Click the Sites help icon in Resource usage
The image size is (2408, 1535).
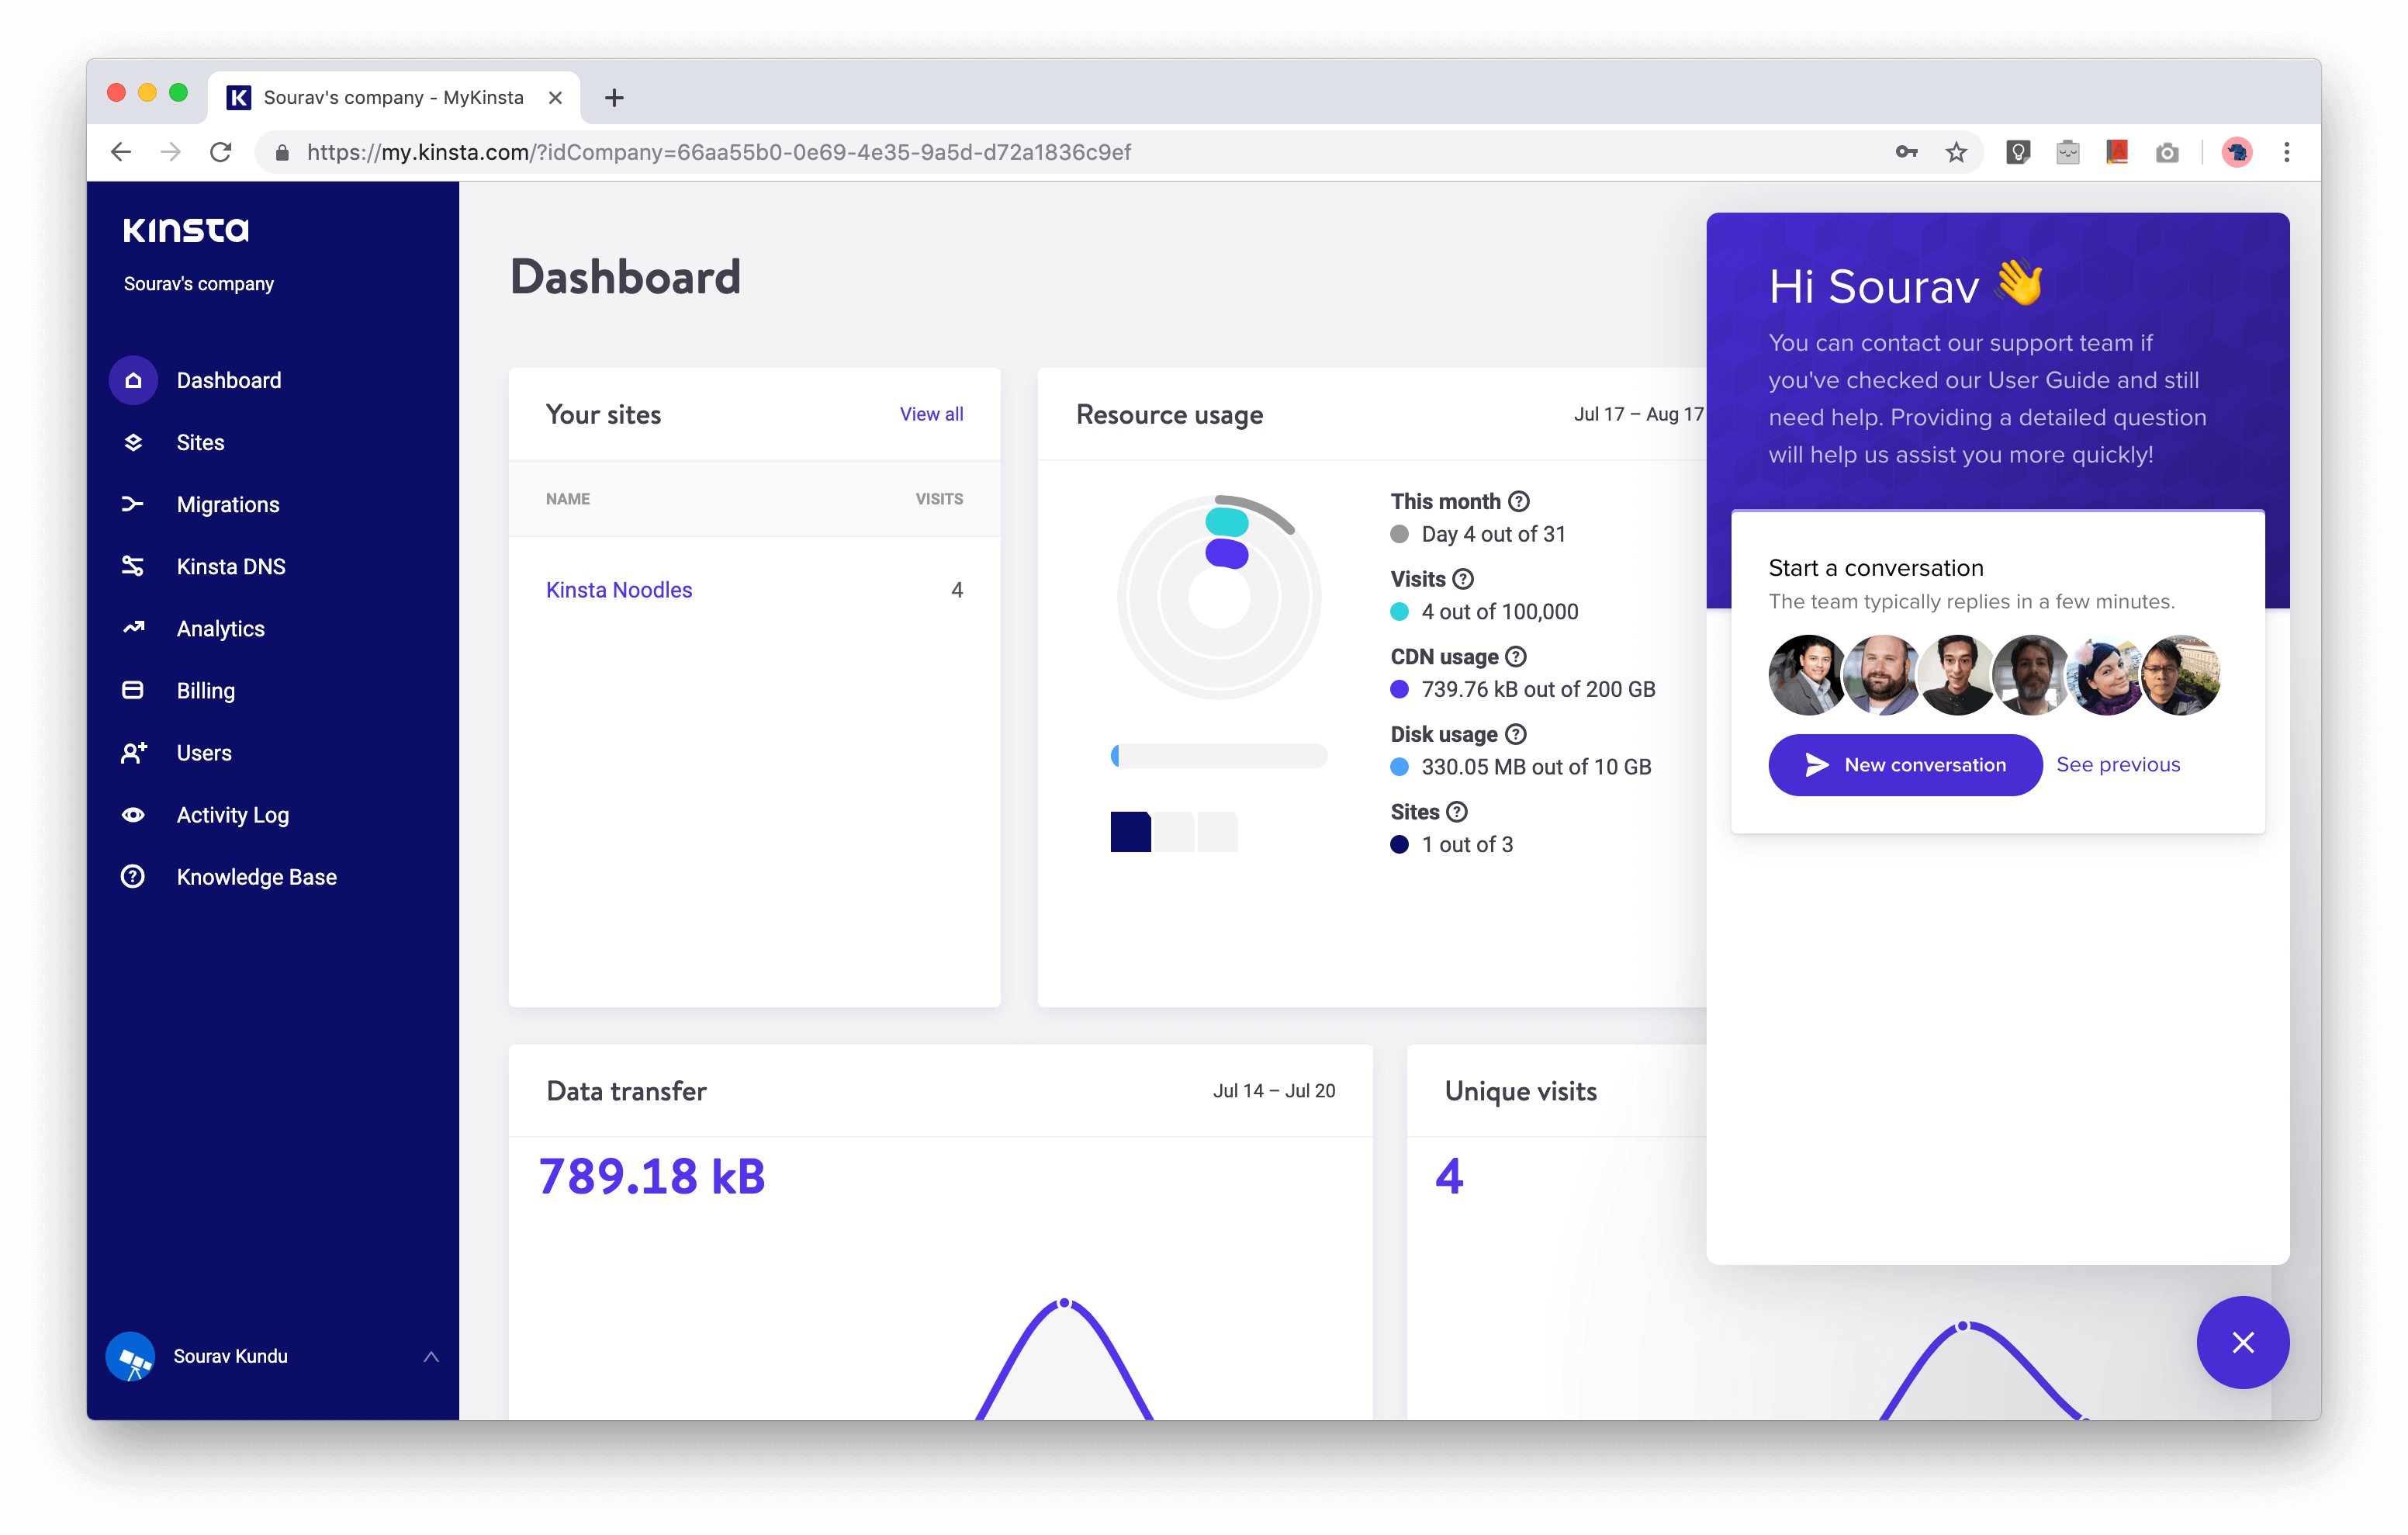click(x=1457, y=813)
